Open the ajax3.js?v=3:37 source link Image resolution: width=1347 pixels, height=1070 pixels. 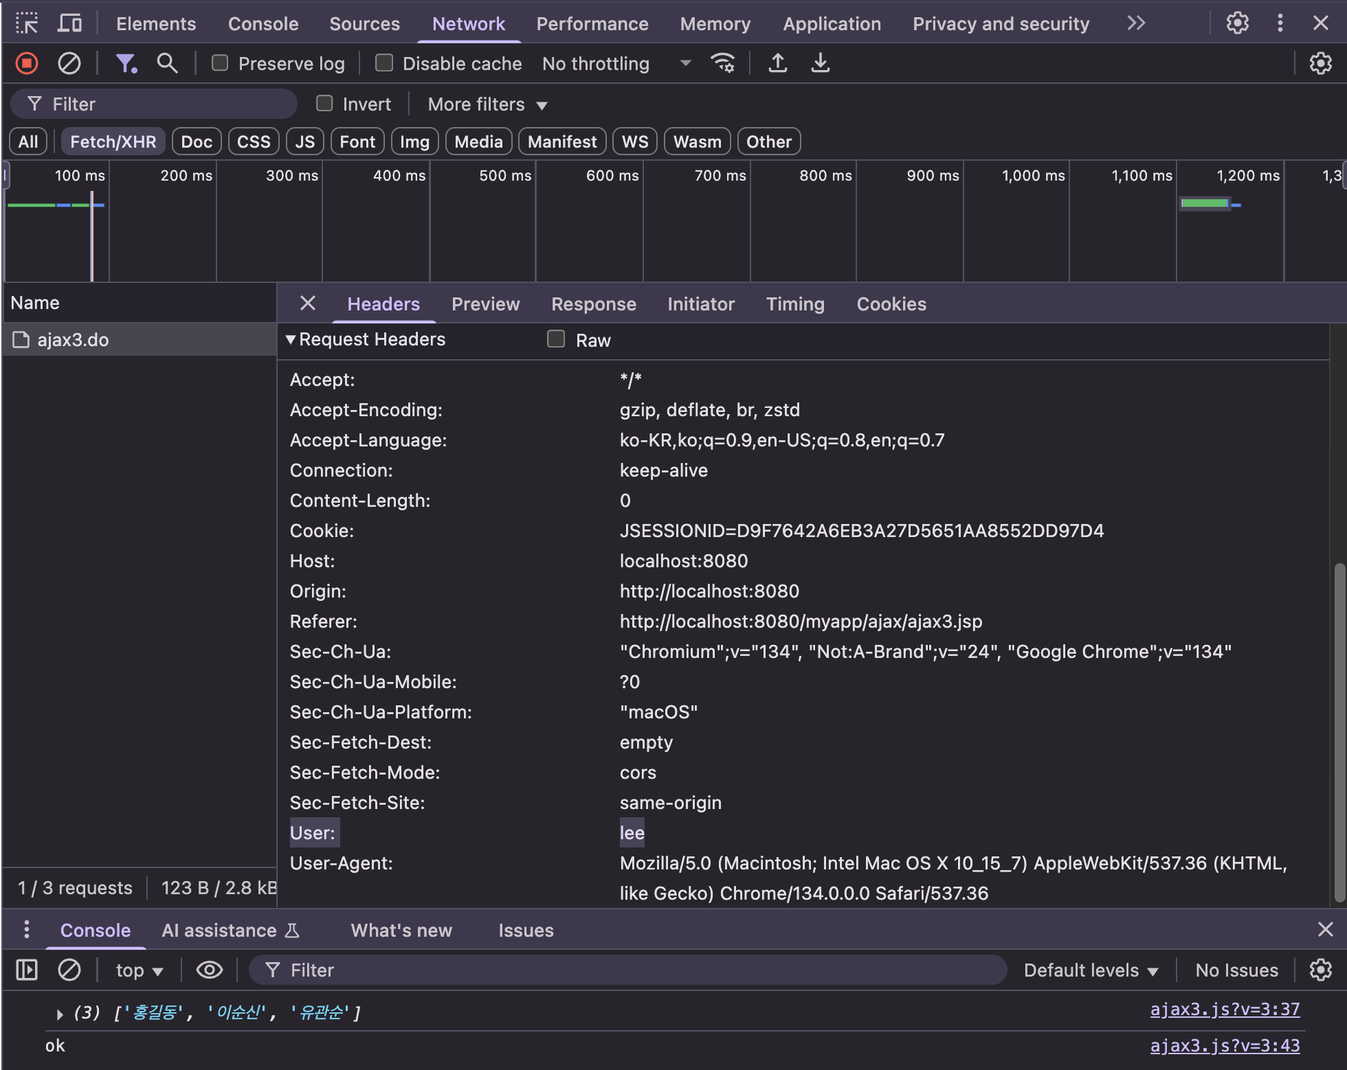click(1225, 1010)
